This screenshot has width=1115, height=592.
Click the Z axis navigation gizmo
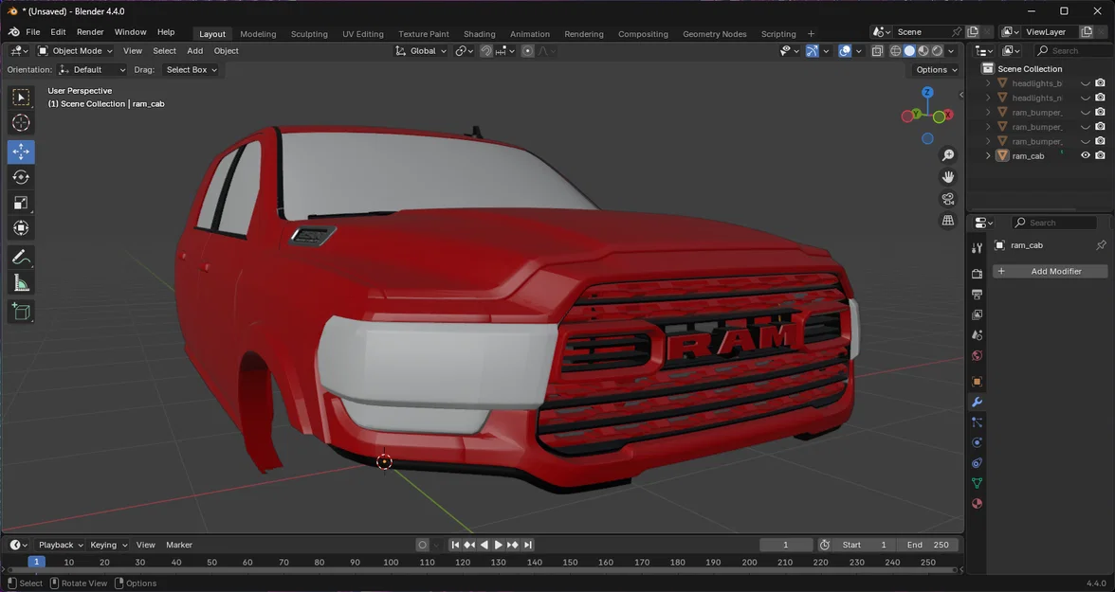pos(927,93)
